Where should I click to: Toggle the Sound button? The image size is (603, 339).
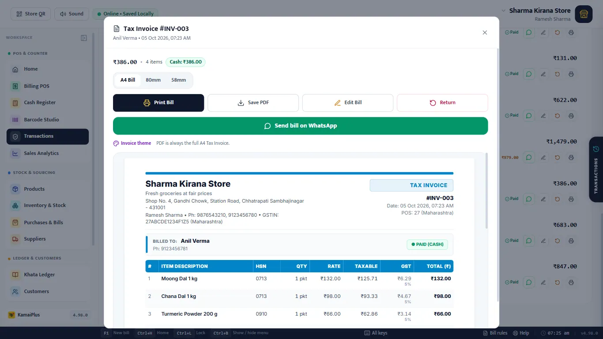72,14
